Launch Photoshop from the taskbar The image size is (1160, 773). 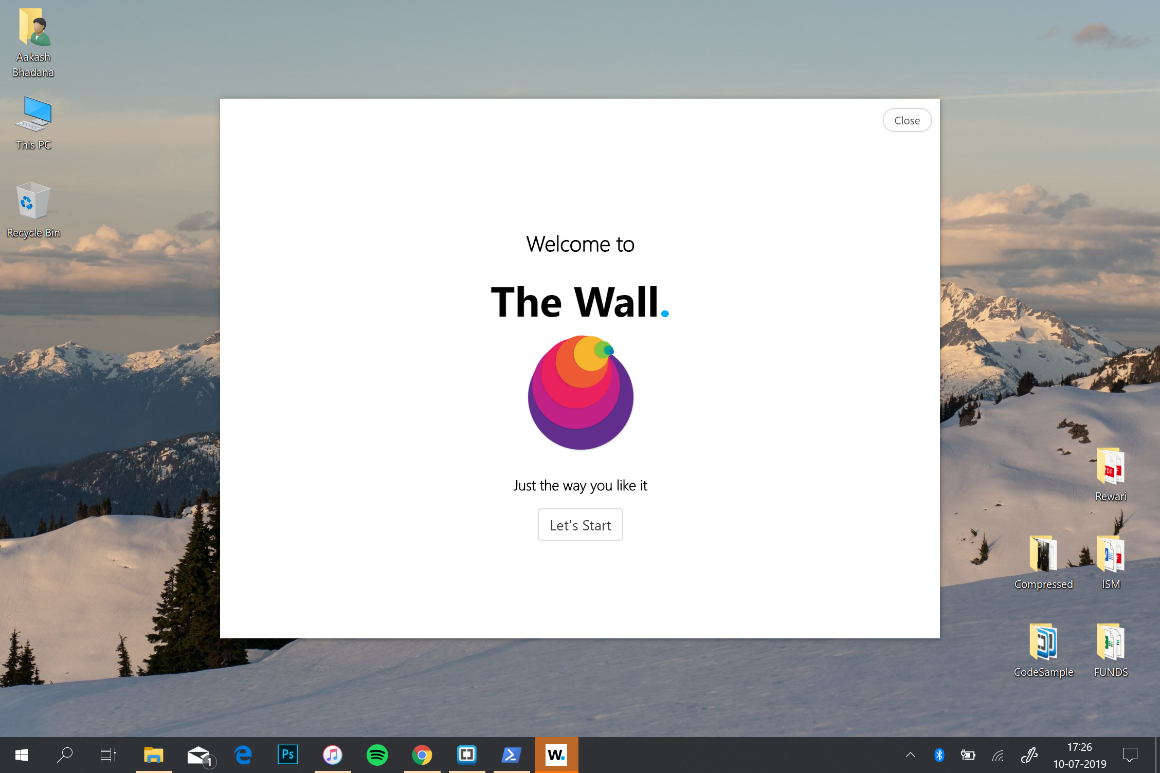287,754
